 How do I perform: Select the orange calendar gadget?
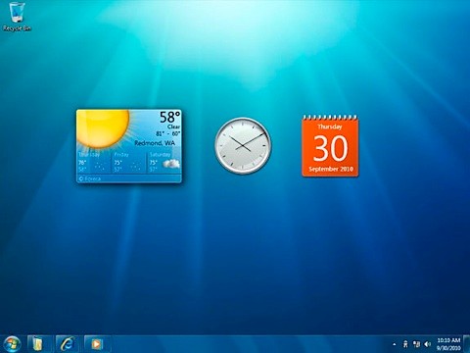pyautogui.click(x=330, y=145)
